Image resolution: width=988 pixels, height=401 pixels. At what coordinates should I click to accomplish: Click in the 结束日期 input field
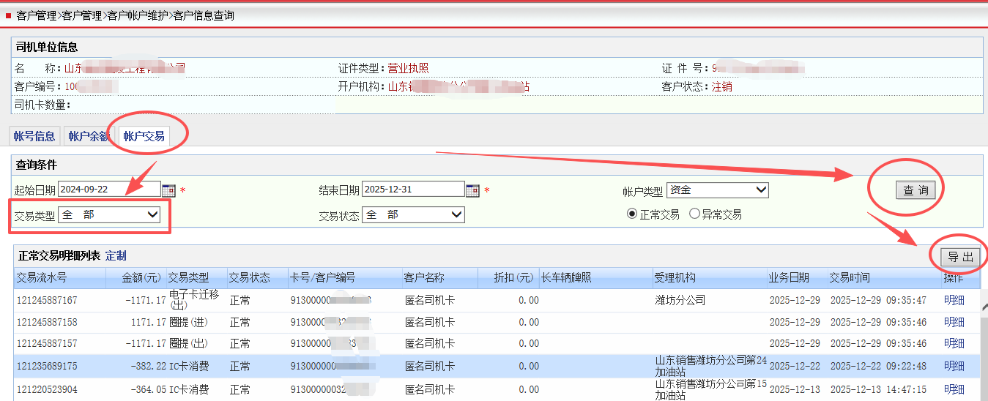tap(412, 190)
